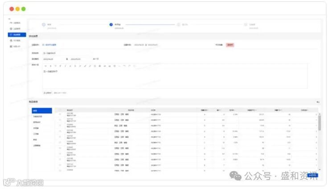Click the third step icon in the progress stepper
328x189 pixels.
178,24
